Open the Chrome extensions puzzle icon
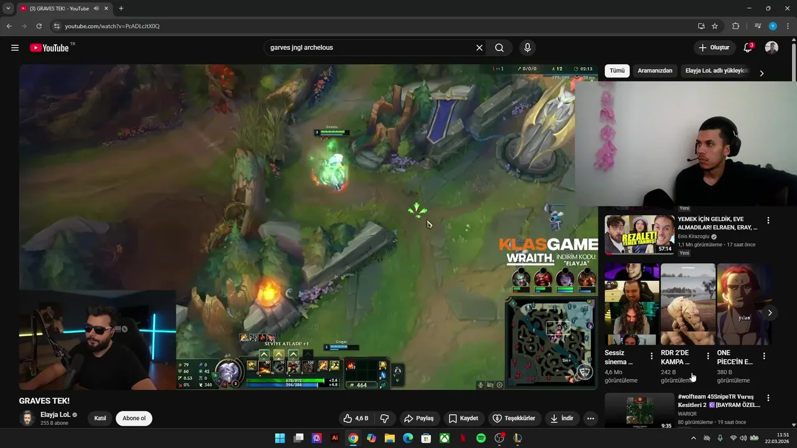The width and height of the screenshot is (797, 448). 735,26
